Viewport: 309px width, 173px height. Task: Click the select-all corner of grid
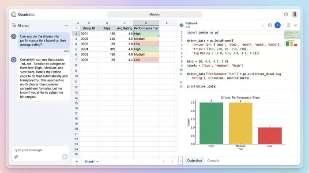tap(76, 23)
